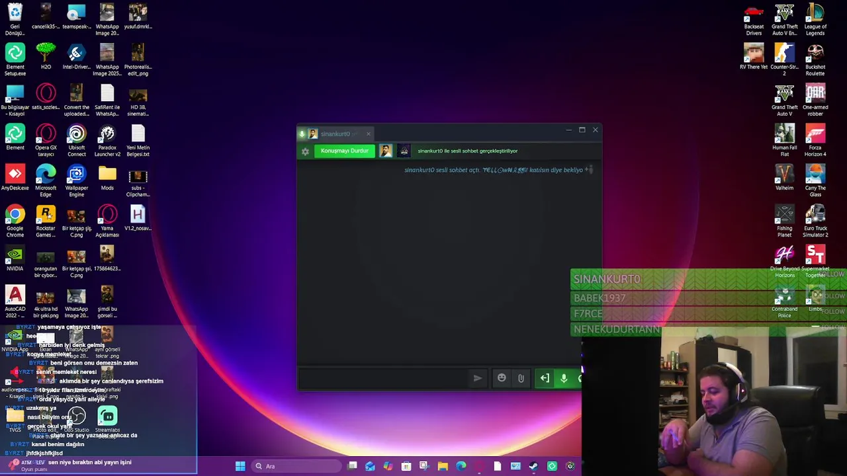Open the Opera GX tarayıcı shortcut
The image size is (847, 476).
(46, 141)
